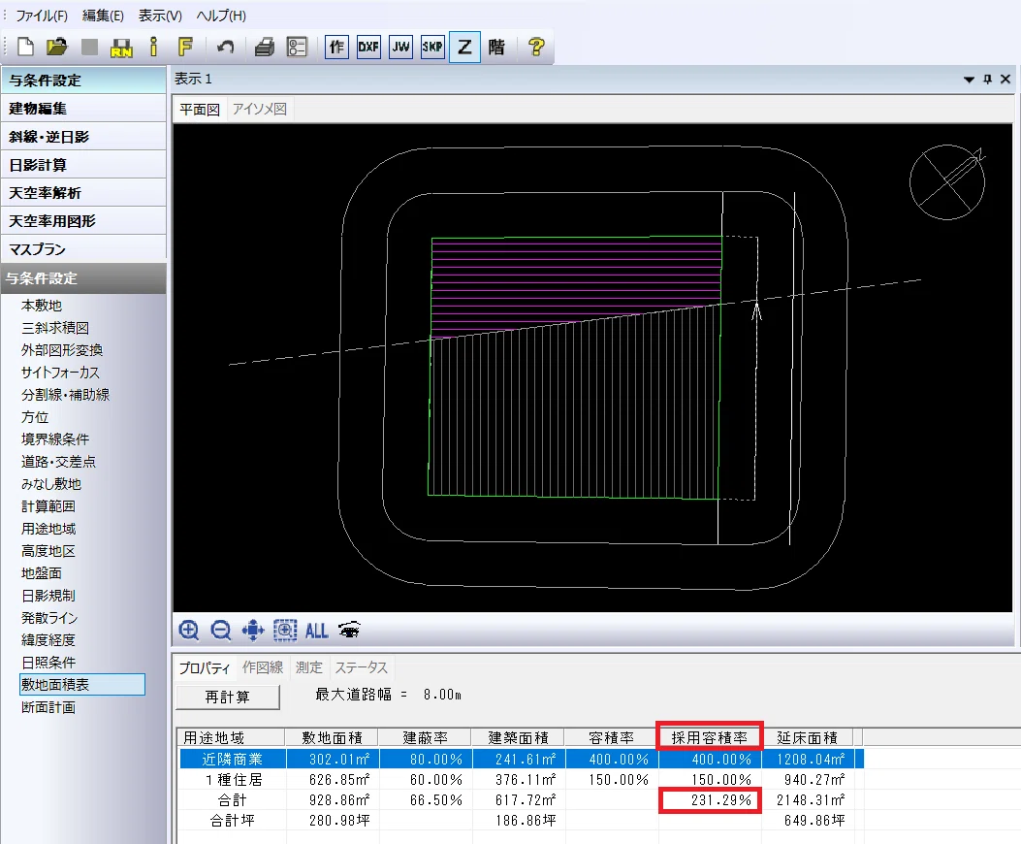Viewport: 1021px width, 844px height.
Task: Select 方位 in the side list
Action: (x=35, y=417)
